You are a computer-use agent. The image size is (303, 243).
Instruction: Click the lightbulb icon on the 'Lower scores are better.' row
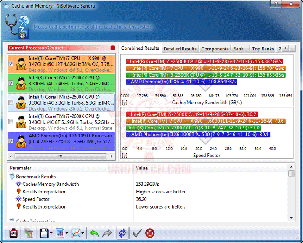[19, 206]
